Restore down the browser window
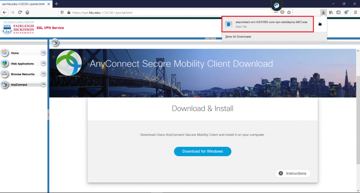The image size is (360, 193). [x=344, y=4]
